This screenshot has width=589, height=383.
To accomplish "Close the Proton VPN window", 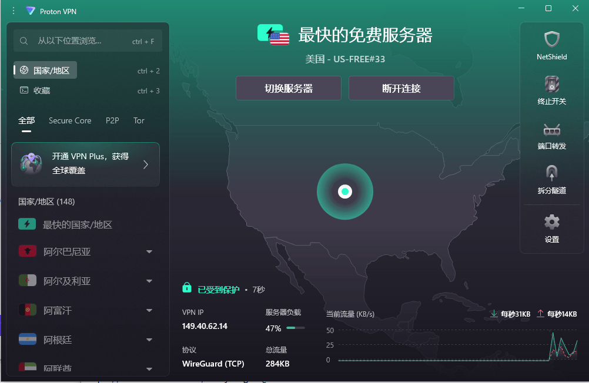I will tap(575, 8).
